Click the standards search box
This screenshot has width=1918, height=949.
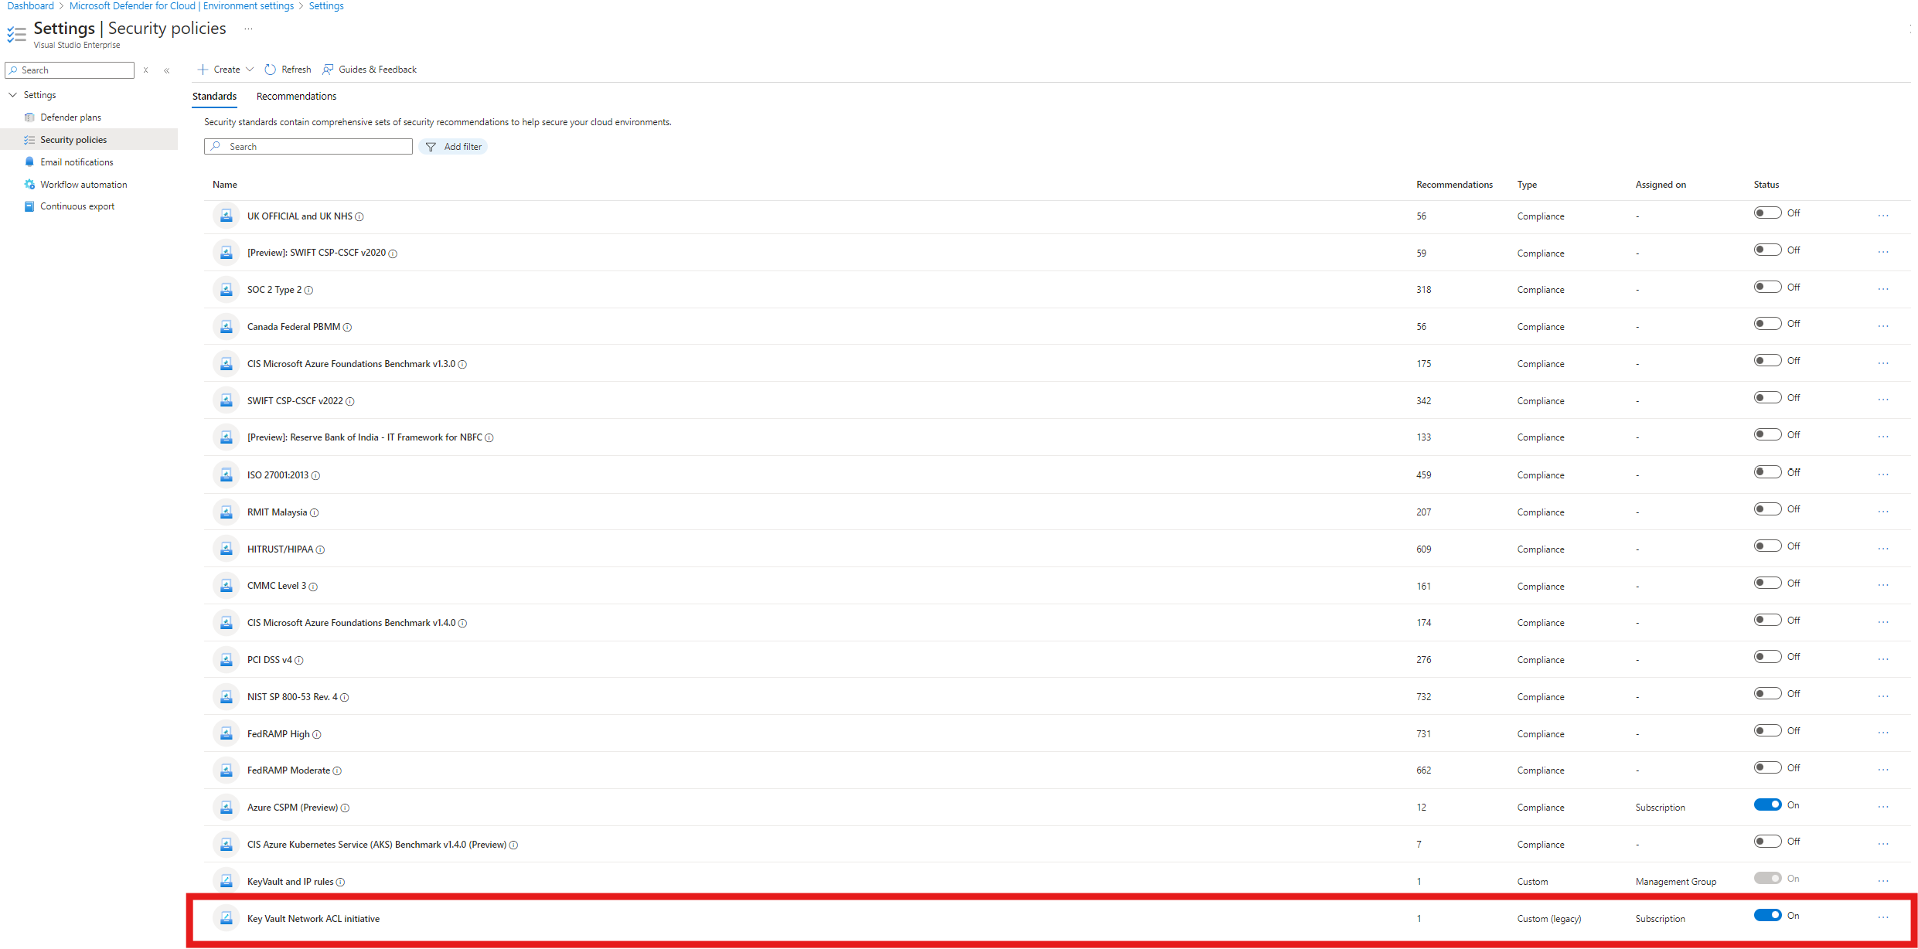pyautogui.click(x=308, y=146)
